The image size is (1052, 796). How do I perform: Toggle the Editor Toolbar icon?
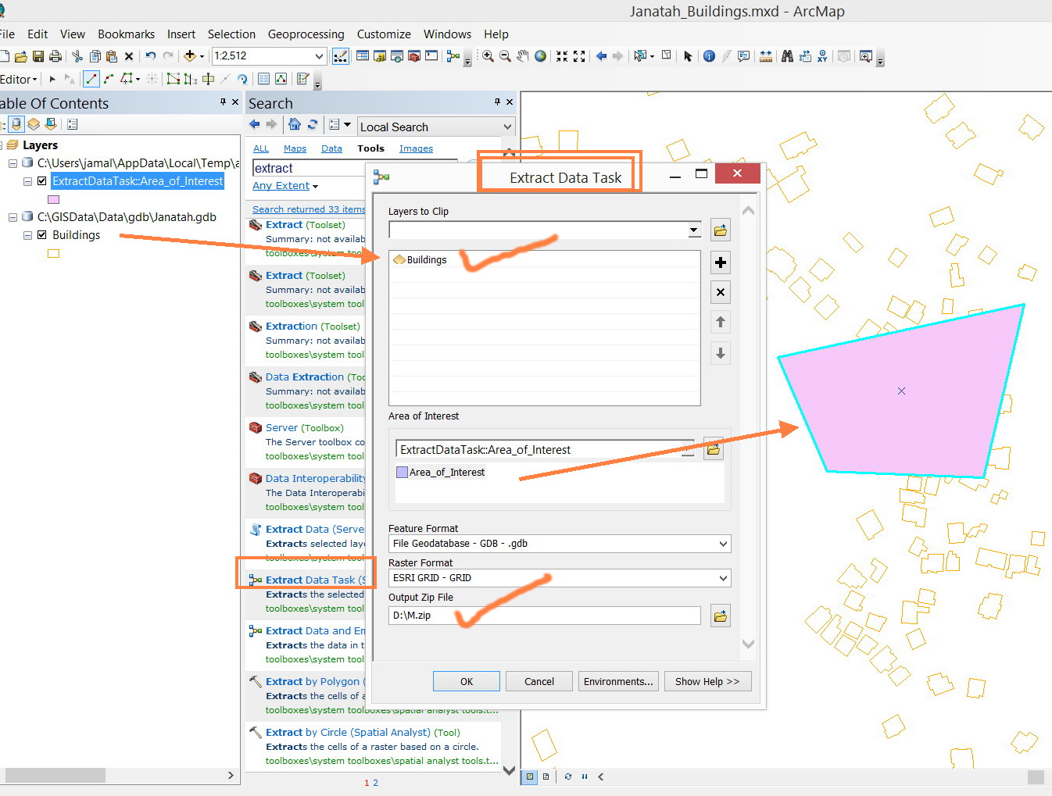point(340,56)
